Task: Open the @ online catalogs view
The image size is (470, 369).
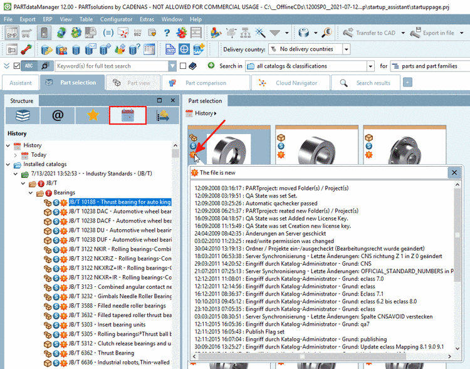Action: pos(58,115)
